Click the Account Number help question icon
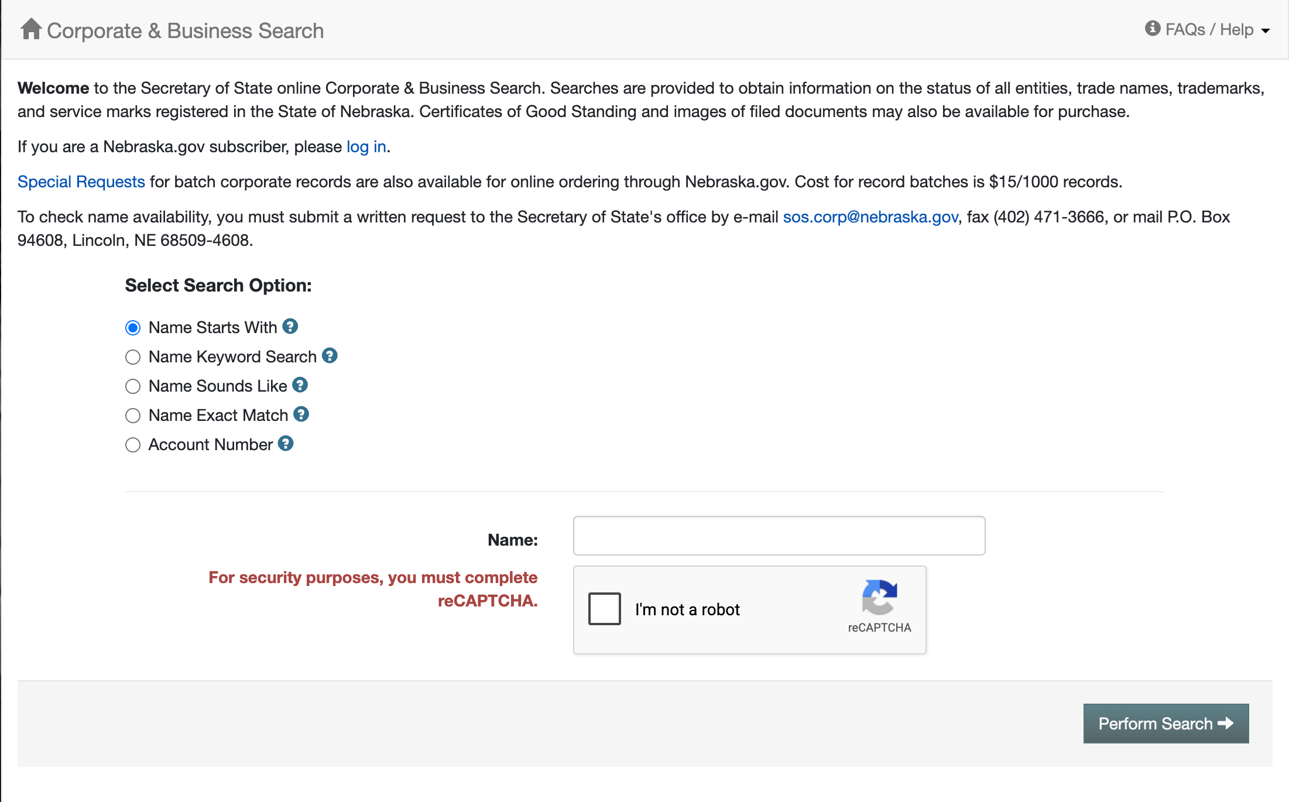1289x802 pixels. (x=286, y=443)
